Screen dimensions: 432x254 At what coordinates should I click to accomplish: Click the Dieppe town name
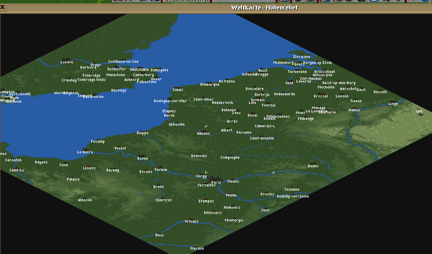[142, 133]
